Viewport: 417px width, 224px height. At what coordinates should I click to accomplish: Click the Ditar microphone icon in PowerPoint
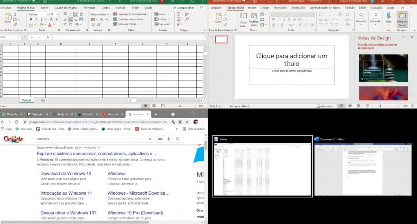[388, 17]
